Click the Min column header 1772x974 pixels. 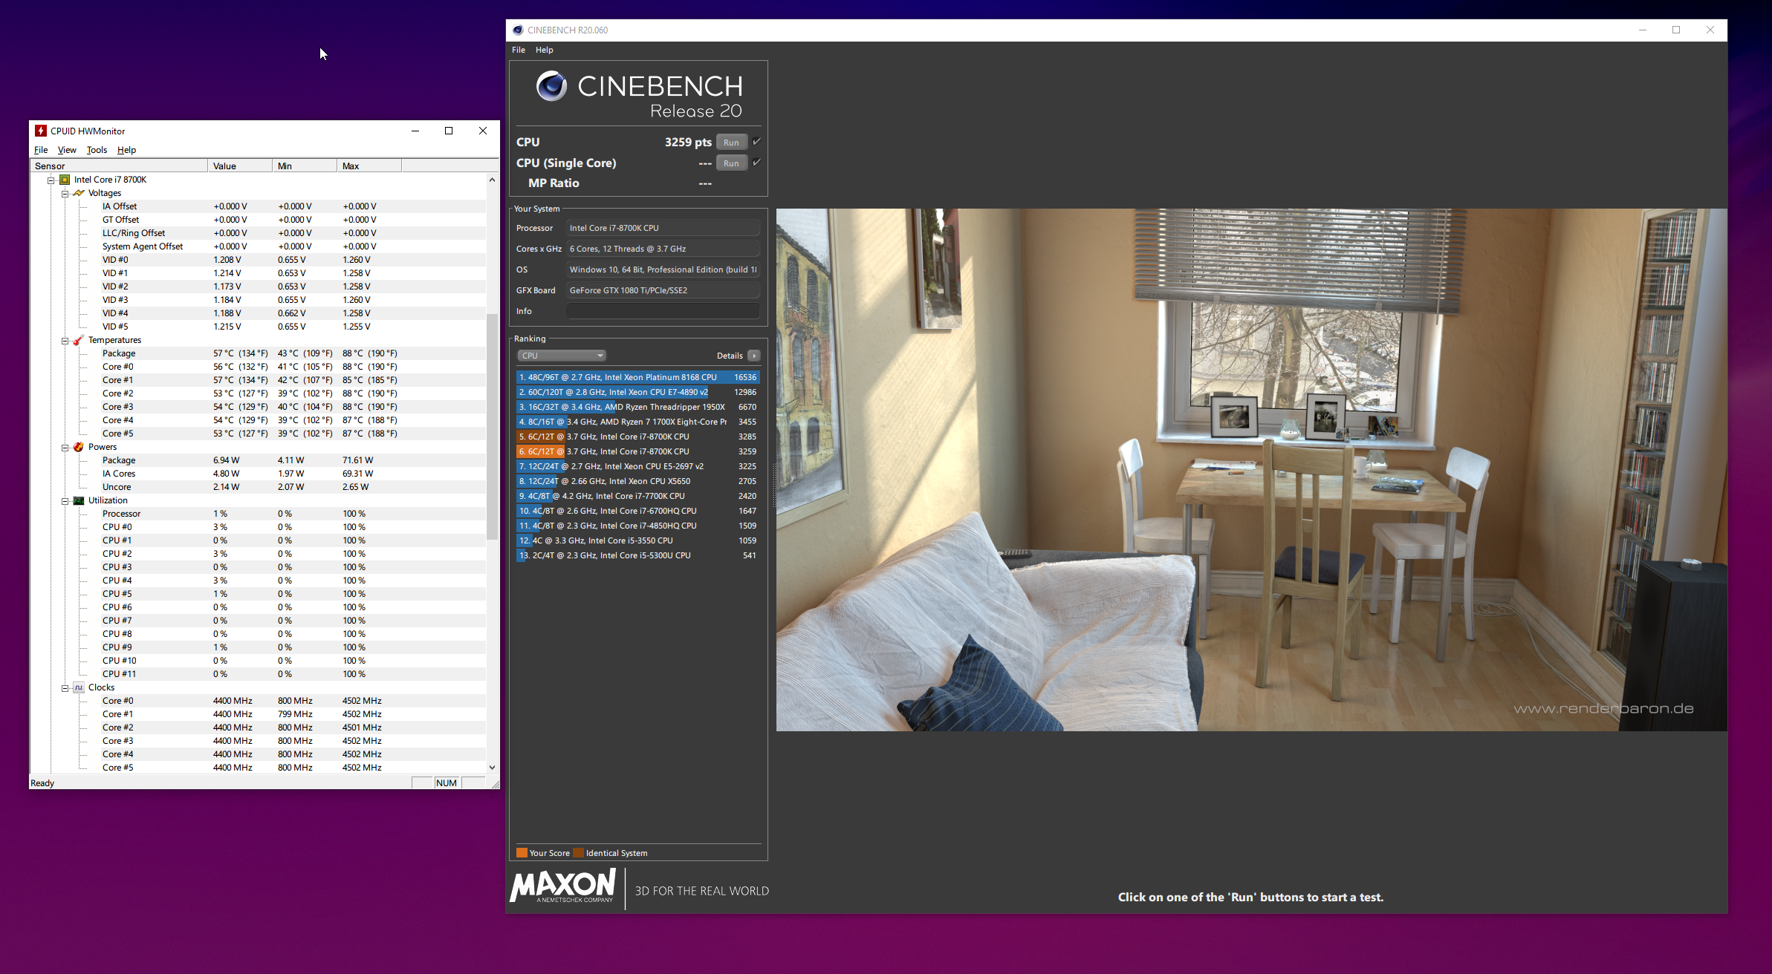[x=305, y=166]
